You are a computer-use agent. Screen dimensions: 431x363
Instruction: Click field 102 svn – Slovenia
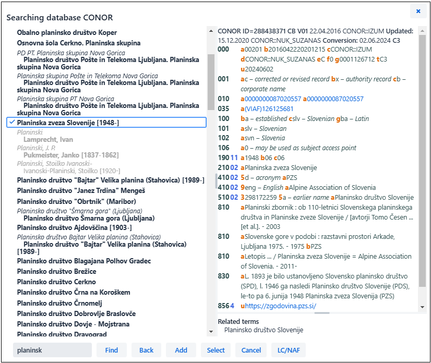tap(263, 138)
